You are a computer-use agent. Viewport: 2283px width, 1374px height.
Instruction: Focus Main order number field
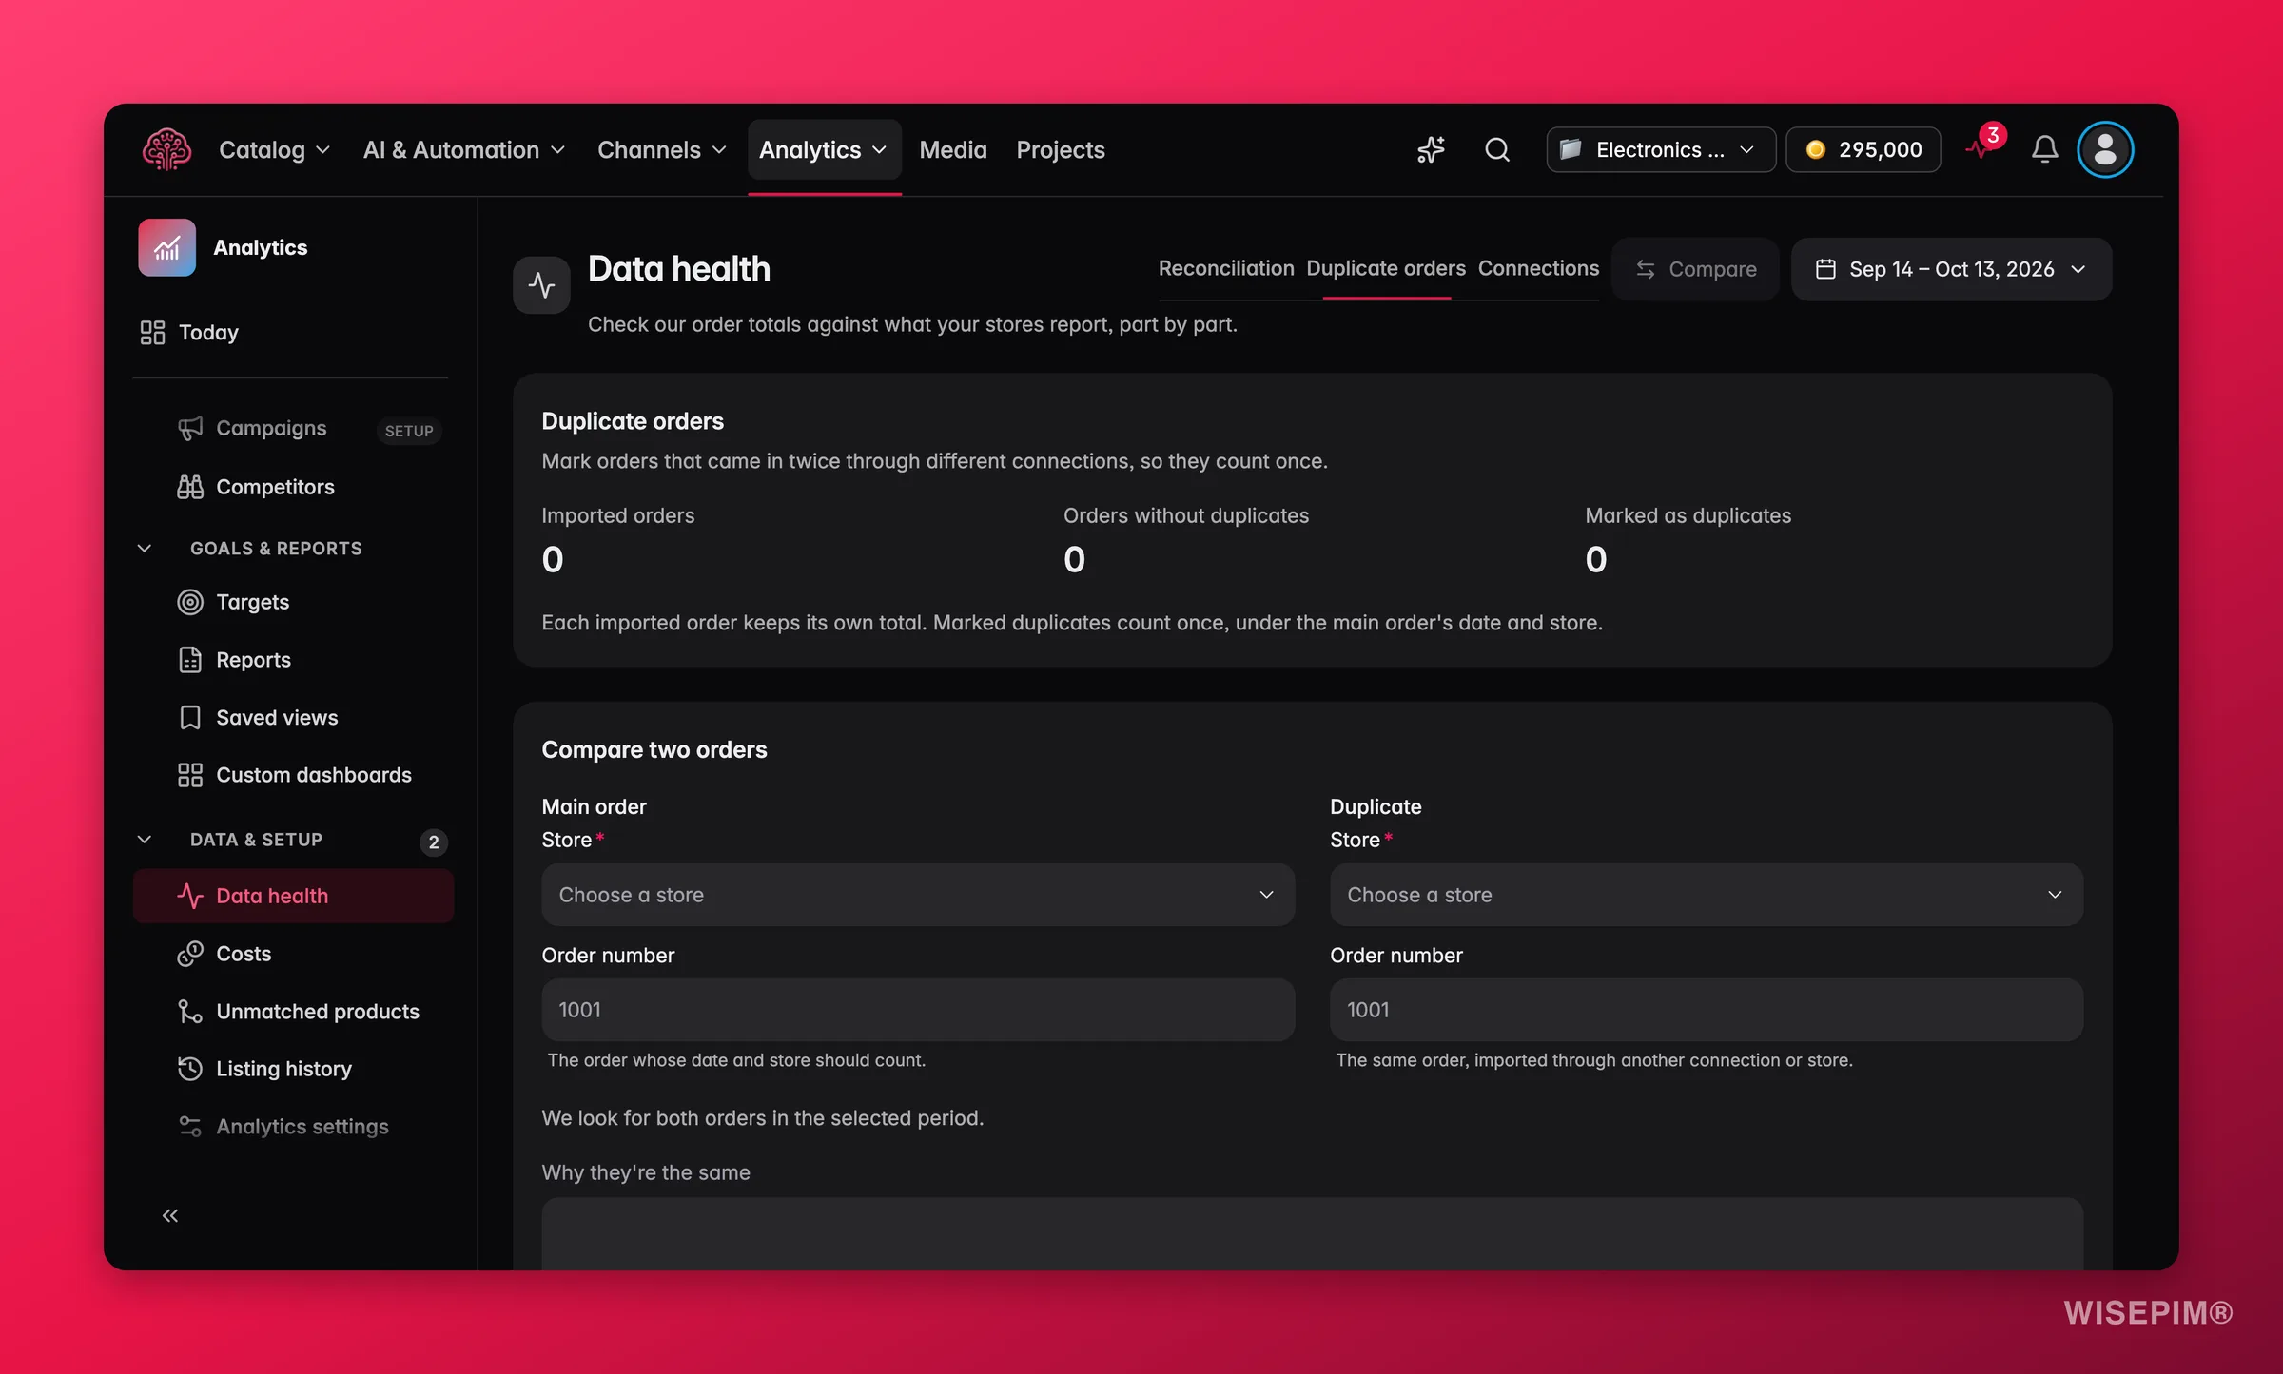click(x=917, y=1010)
